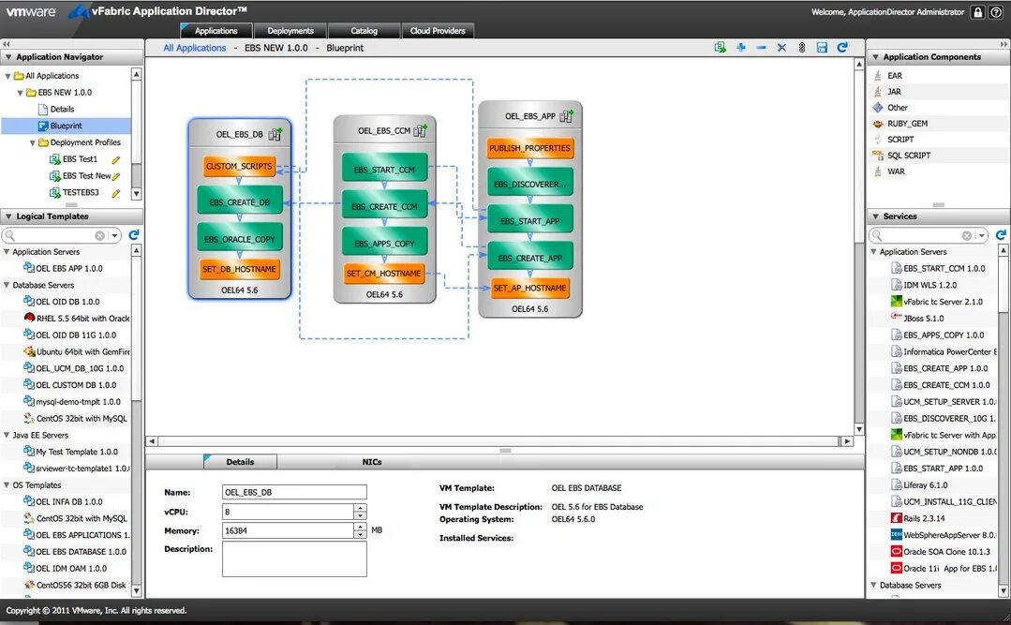Click the Name input field

294,492
